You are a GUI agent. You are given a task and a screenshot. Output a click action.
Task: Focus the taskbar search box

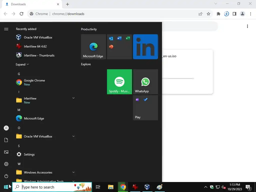tap(52, 187)
